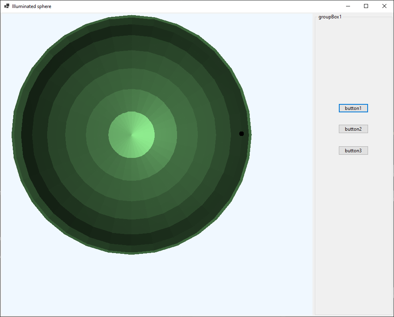Click the groupBox1 label text

tap(330, 17)
